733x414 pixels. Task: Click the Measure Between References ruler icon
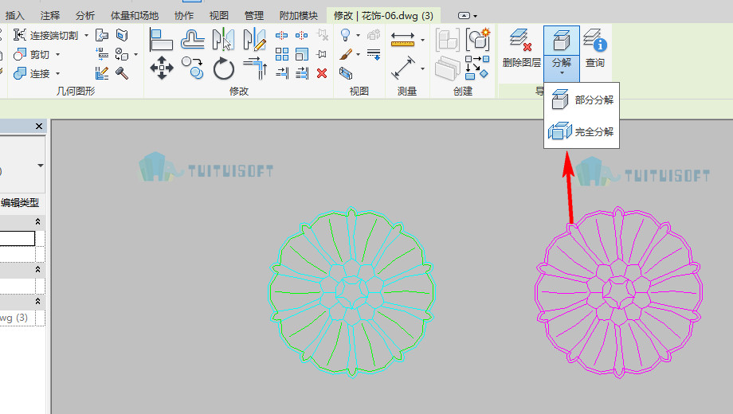pyautogui.click(x=403, y=39)
